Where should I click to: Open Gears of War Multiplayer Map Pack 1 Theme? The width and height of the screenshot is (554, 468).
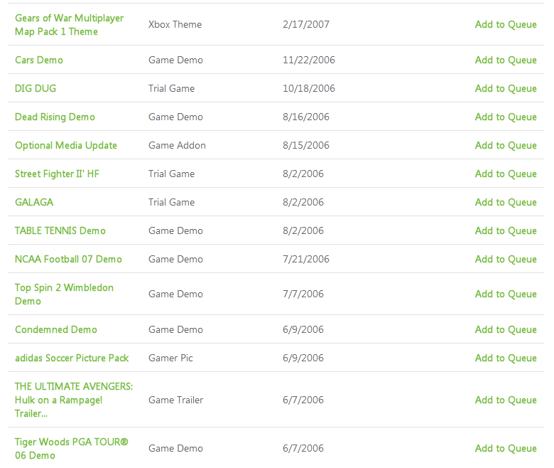tap(70, 25)
